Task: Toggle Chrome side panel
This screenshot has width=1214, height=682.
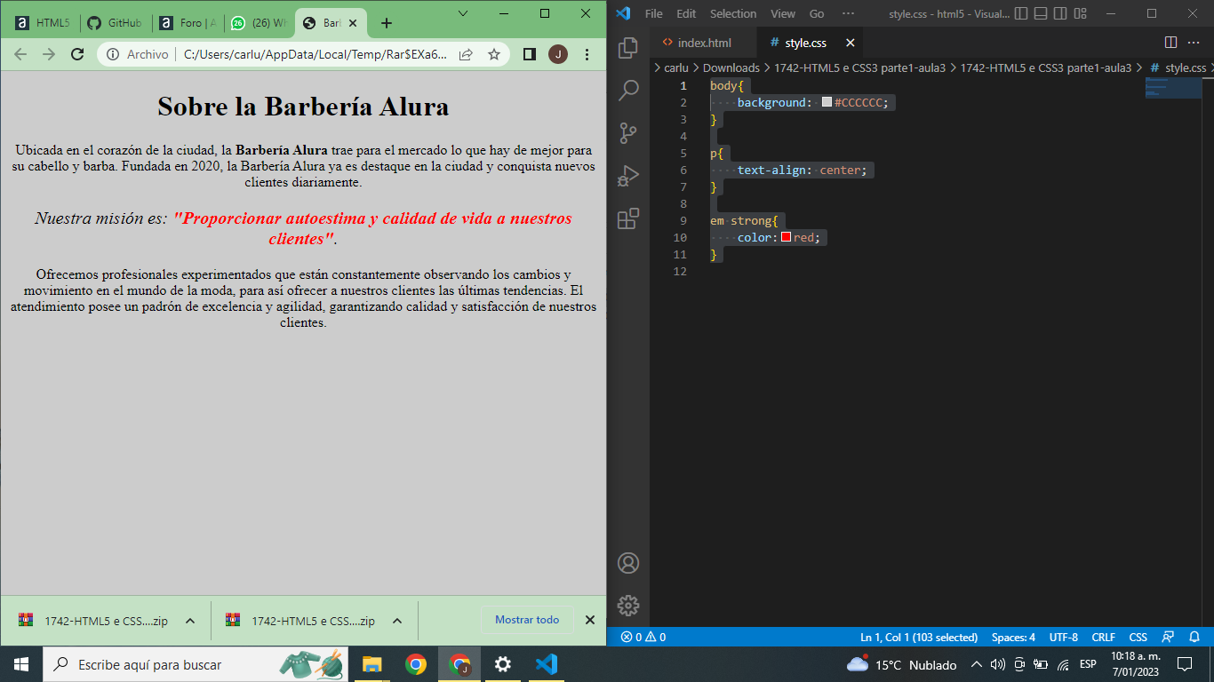Action: [530, 54]
